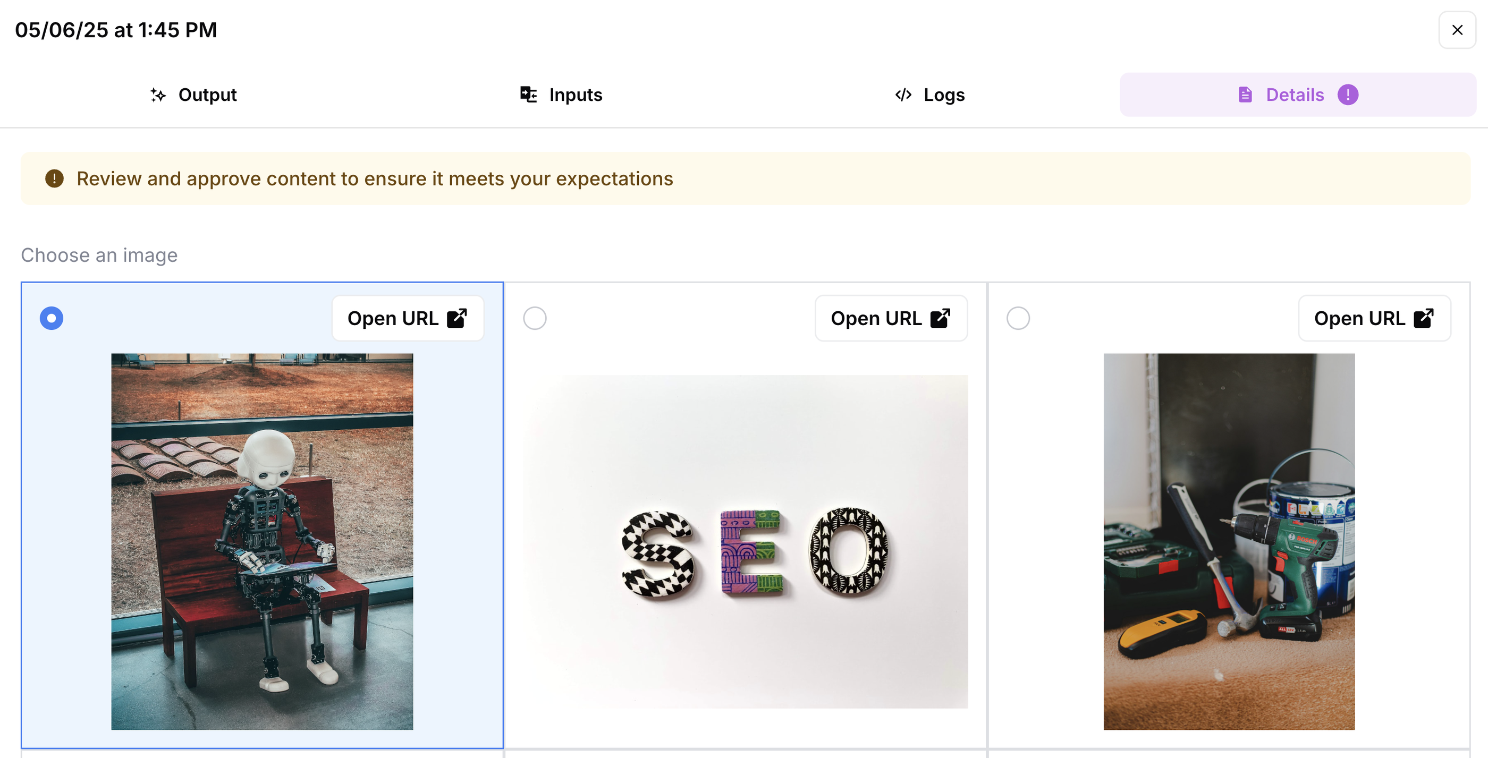Click the code brackets icon next to Logs
The width and height of the screenshot is (1488, 758).
(902, 95)
